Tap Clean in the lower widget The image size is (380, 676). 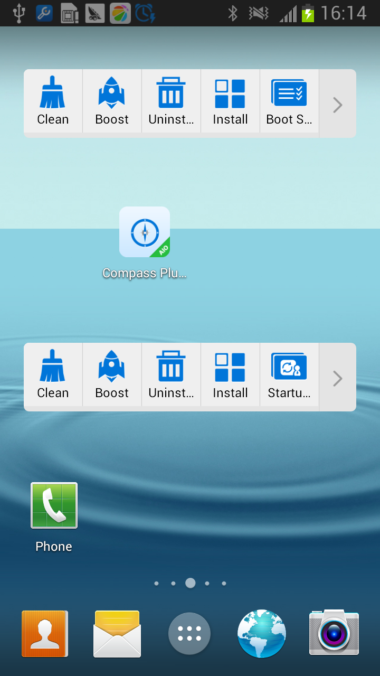(53, 374)
